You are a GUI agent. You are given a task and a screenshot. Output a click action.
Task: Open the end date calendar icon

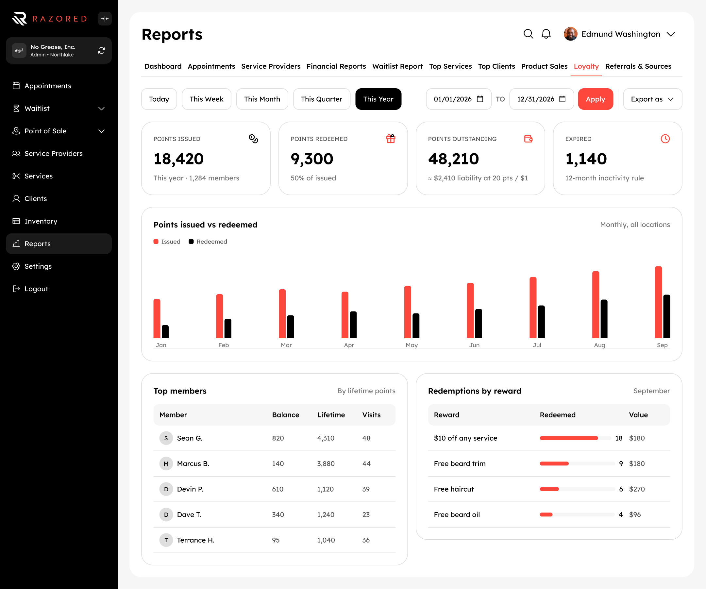pos(562,99)
